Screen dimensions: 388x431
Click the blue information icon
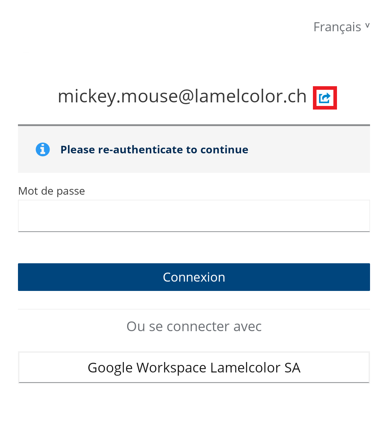43,149
